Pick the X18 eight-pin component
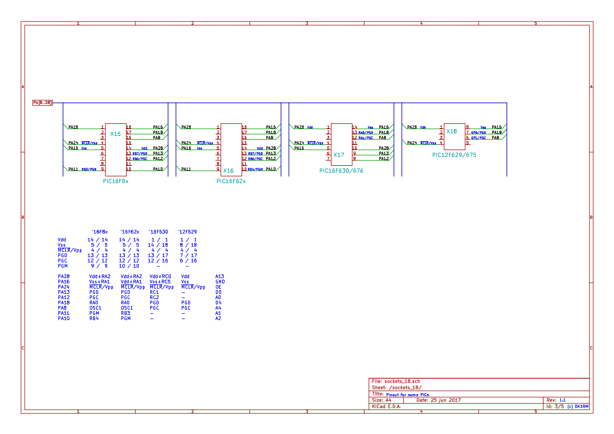614x434 pixels. pos(454,136)
